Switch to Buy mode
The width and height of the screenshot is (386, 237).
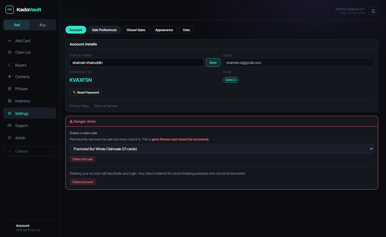(x=43, y=25)
